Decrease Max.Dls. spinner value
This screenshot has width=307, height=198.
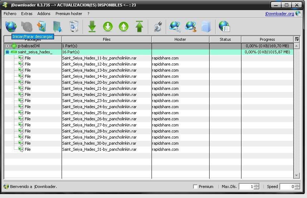(256, 188)
